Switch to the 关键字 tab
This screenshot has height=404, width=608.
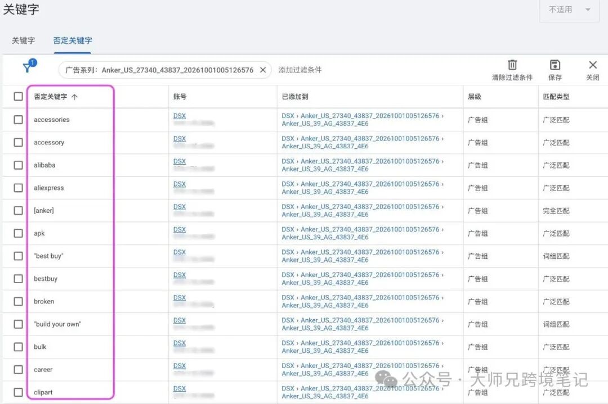tap(23, 40)
